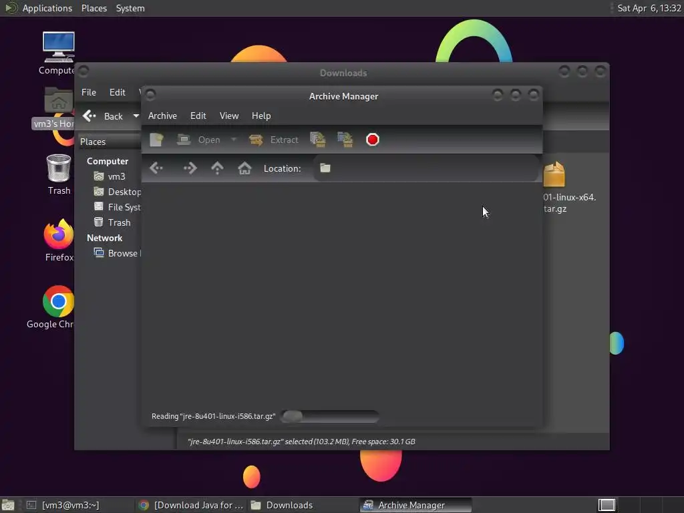Click the Add Folder to archive icon
Image resolution: width=684 pixels, height=513 pixels.
pyautogui.click(x=345, y=140)
